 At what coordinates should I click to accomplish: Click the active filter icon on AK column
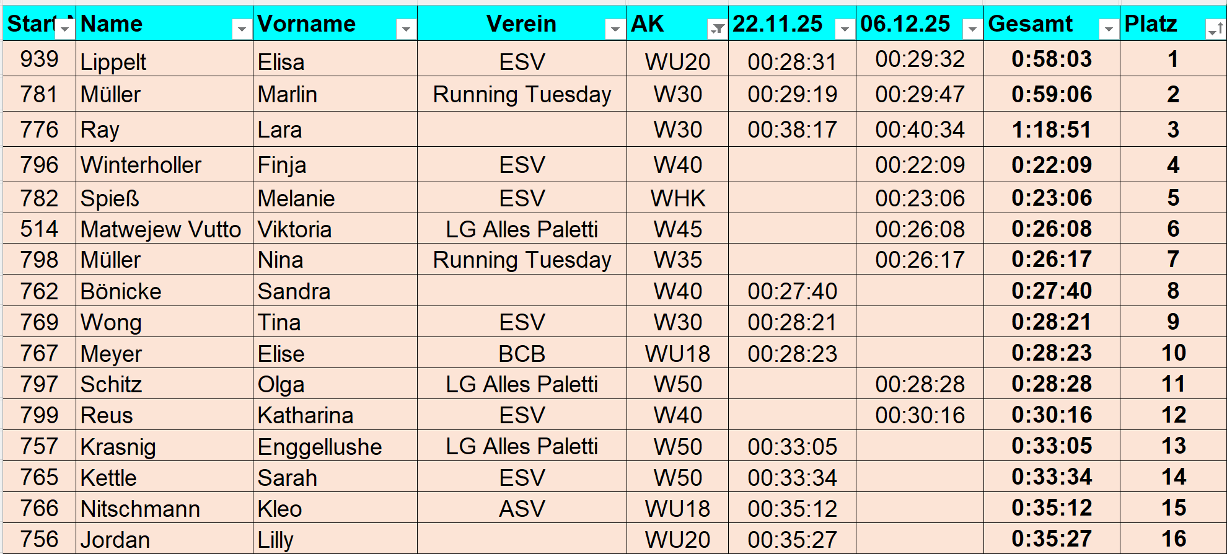click(717, 29)
